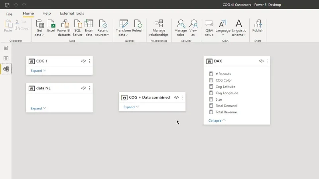Image resolution: width=319 pixels, height=179 pixels.
Task: Select the # Records measure
Action: pyautogui.click(x=223, y=74)
